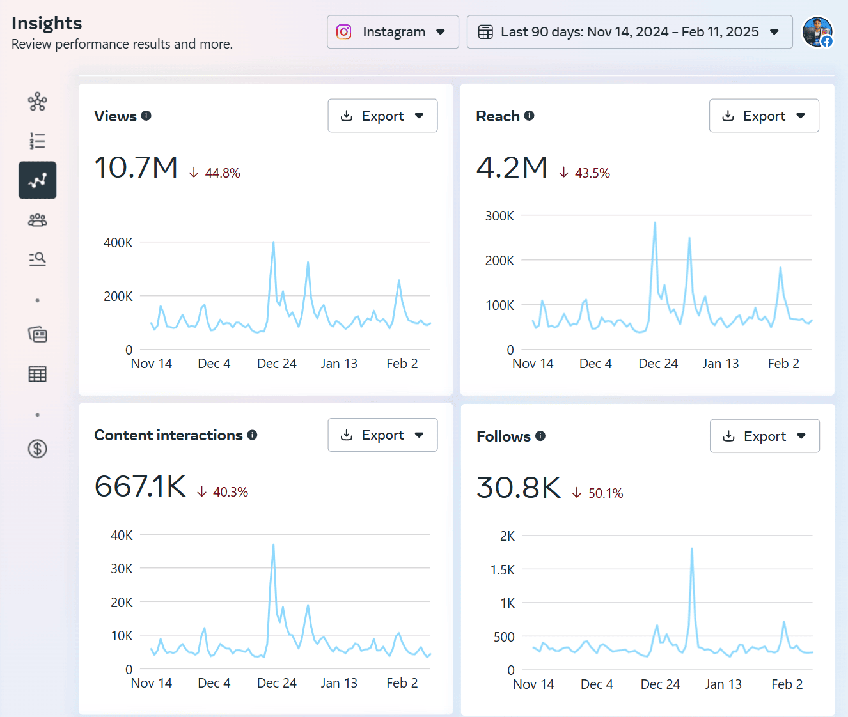Screen dimensions: 848x717
Task: Click the info icon next to Views
Action: [x=146, y=116]
